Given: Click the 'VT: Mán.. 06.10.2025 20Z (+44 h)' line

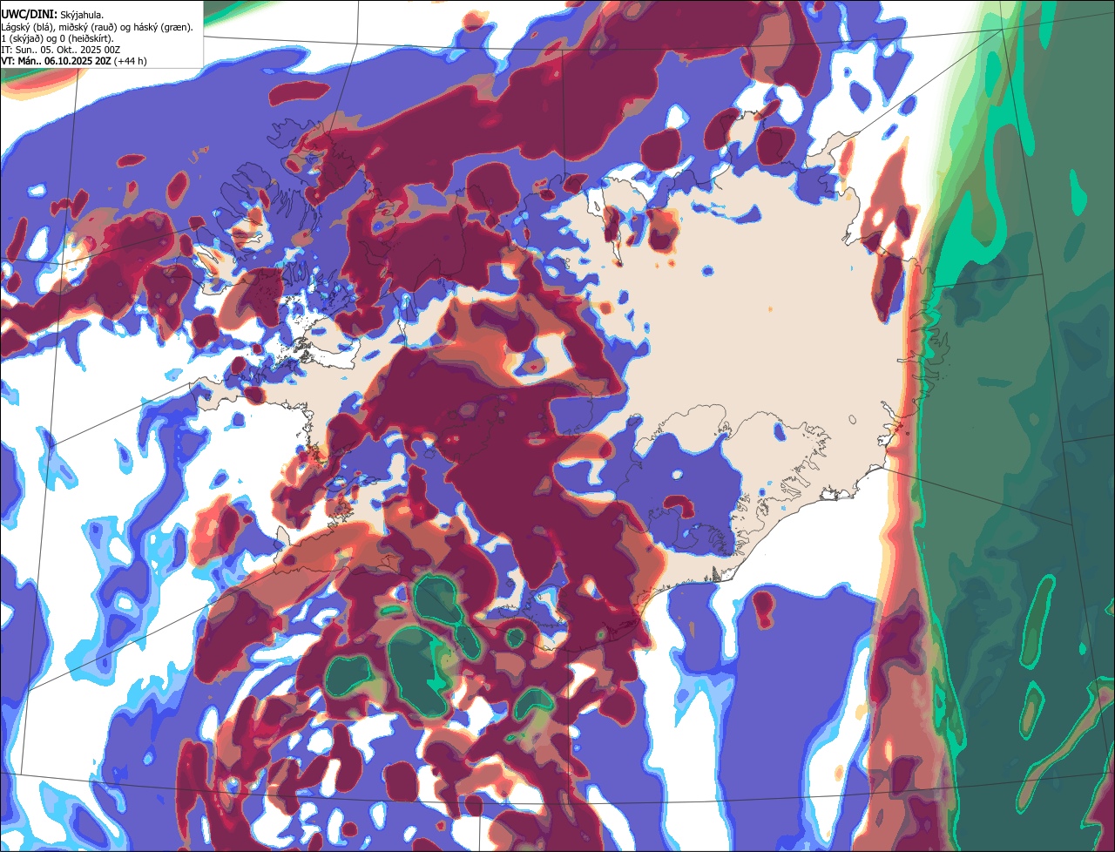Looking at the screenshot, I should (x=74, y=61).
